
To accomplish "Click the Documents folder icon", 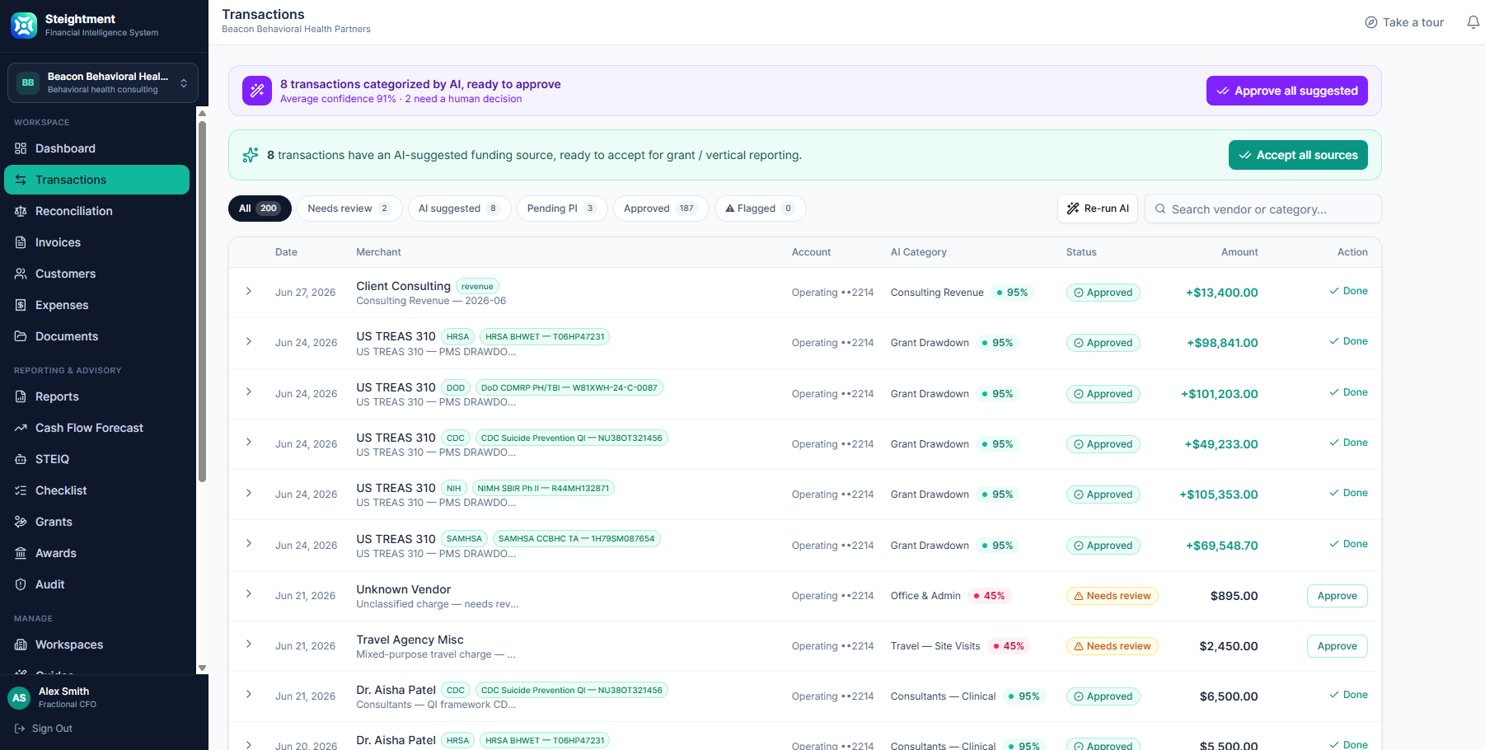I will coord(21,336).
